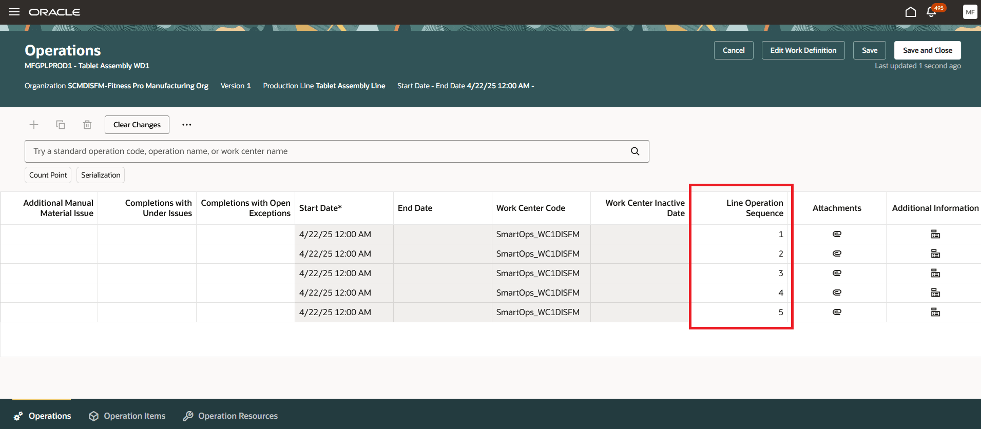The height and width of the screenshot is (429, 981).
Task: Toggle the Serialization filter chip
Action: [x=101, y=175]
